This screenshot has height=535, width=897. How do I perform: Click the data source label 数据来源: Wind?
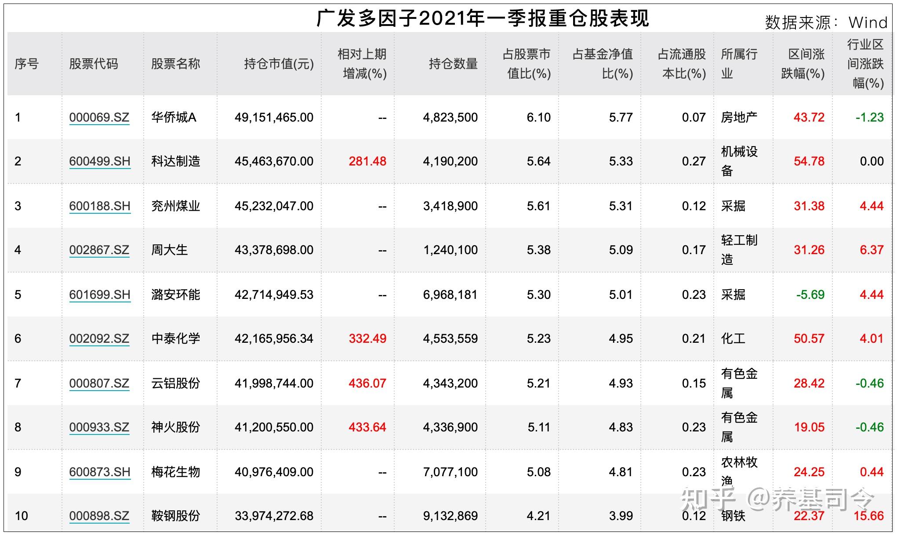pyautogui.click(x=826, y=22)
